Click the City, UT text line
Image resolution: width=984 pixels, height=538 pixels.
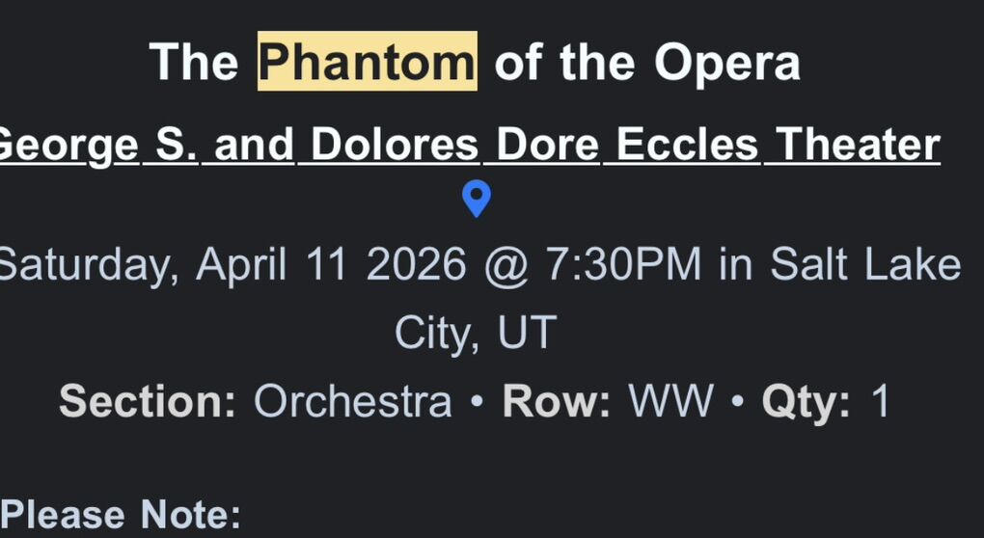(476, 333)
